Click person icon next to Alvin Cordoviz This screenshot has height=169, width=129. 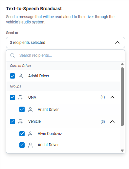pyautogui.click(x=30, y=134)
